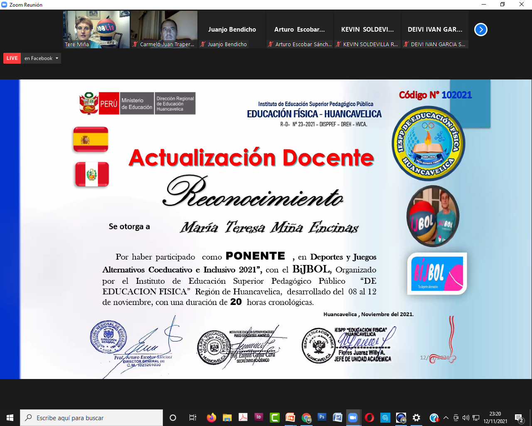Open Camtasia from the taskbar
Image resolution: width=532 pixels, height=426 pixels.
tap(274, 418)
